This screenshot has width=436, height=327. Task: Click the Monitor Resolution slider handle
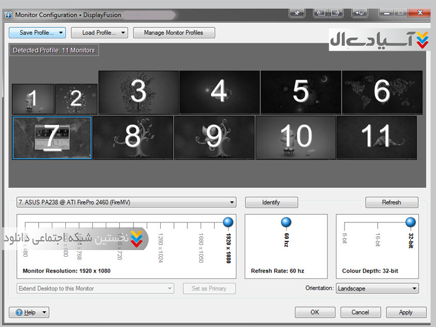[228, 222]
